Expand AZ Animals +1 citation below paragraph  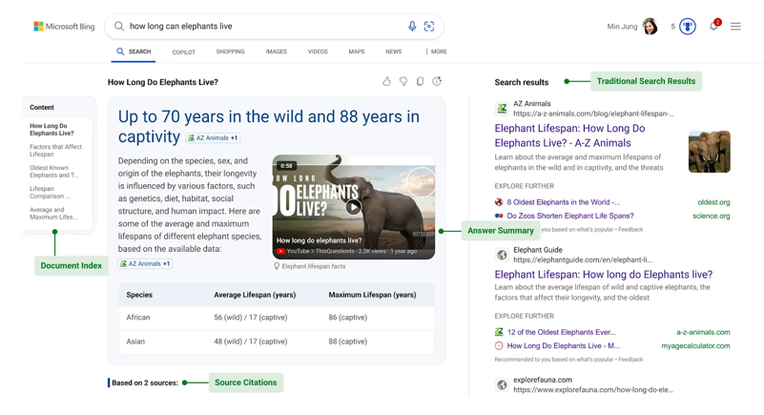145,263
